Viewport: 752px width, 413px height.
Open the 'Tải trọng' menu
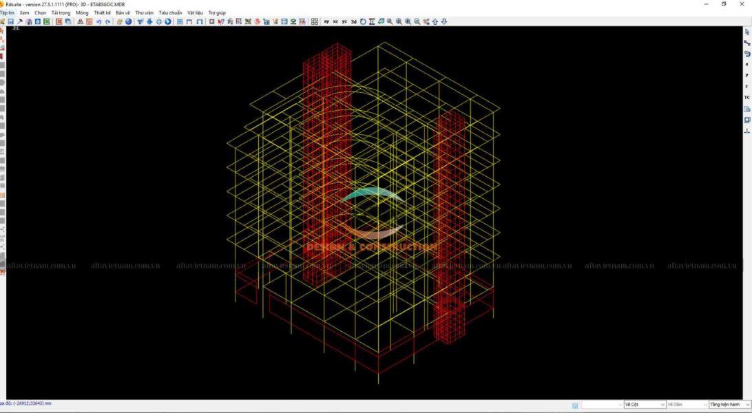[x=61, y=12]
